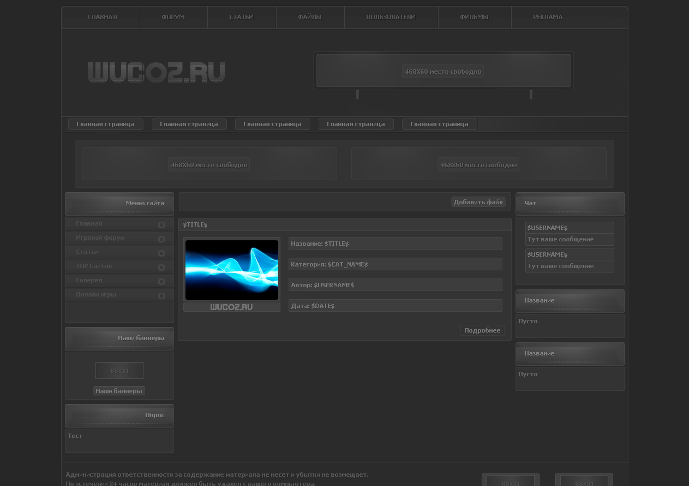Click the Наши баннеры button below the banner
The width and height of the screenshot is (689, 486).
119,391
